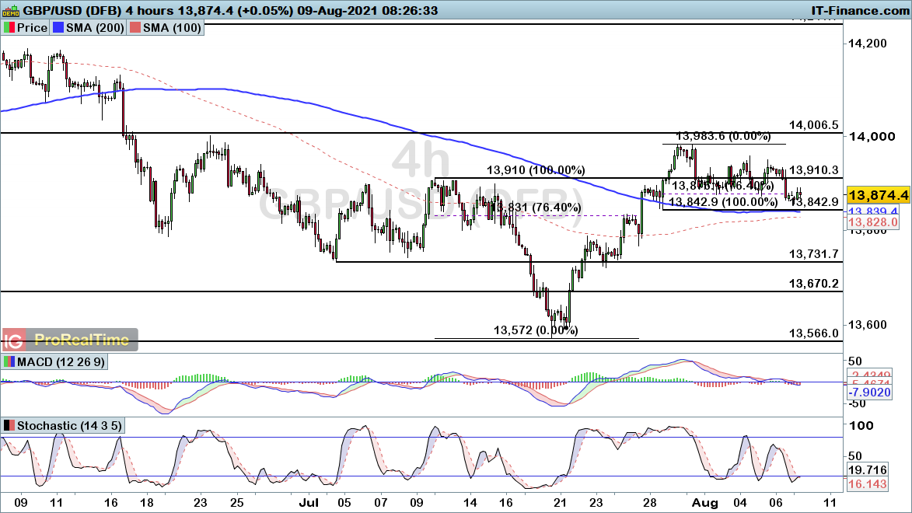Click the Aug date axis label
This screenshot has height=513, width=912.
tap(704, 503)
